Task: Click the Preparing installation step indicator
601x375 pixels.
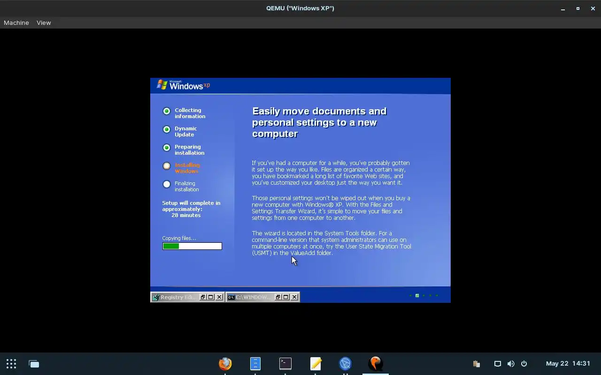Action: [x=166, y=148]
